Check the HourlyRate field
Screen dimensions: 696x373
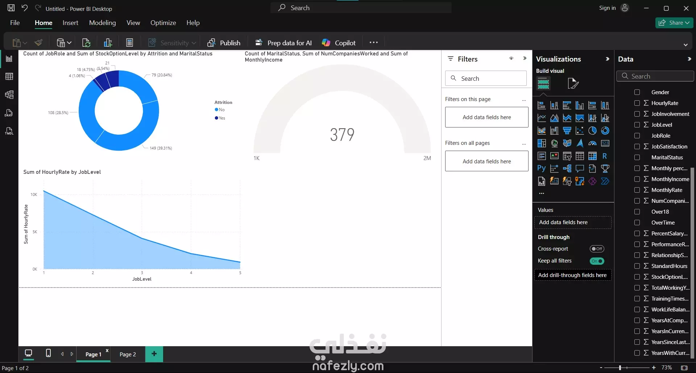tap(637, 103)
